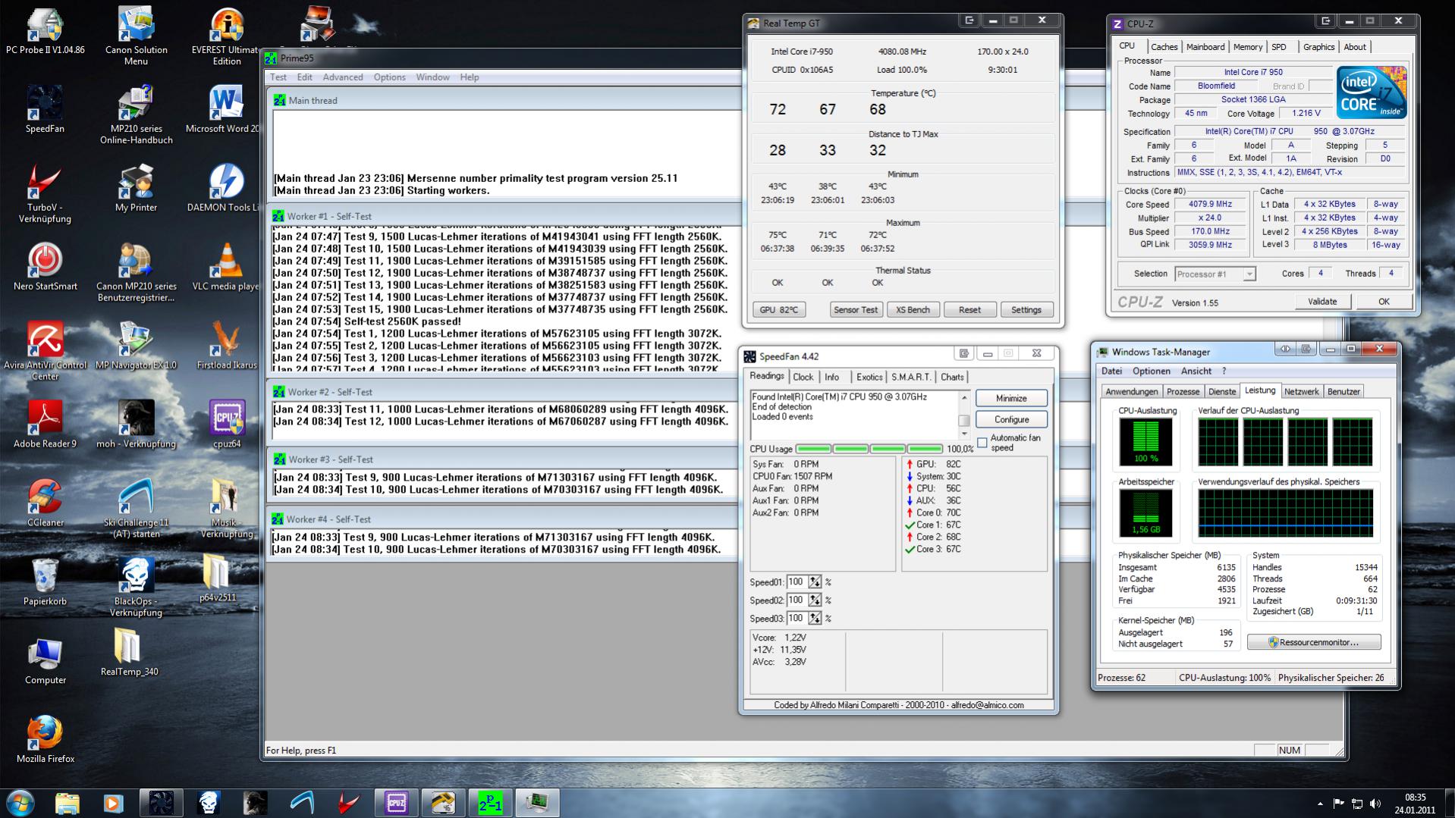Click XS Bench button in Real Temp
Viewport: 1455px width, 818px height.
point(913,309)
